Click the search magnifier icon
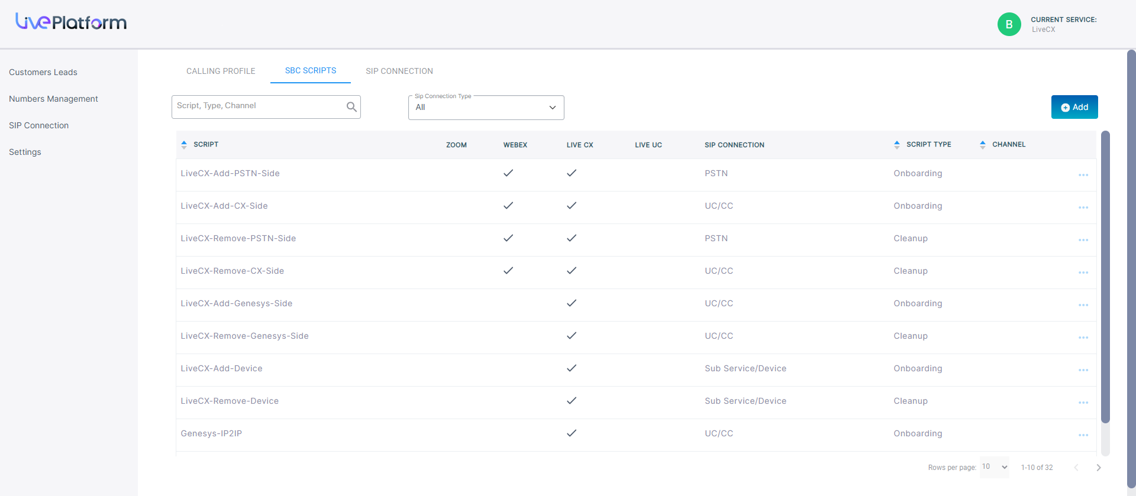Screen dimensions: 1136x496 coord(351,107)
